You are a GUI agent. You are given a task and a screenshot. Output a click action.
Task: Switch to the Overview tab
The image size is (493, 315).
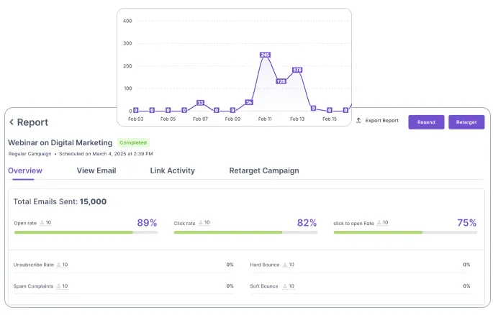(x=25, y=171)
